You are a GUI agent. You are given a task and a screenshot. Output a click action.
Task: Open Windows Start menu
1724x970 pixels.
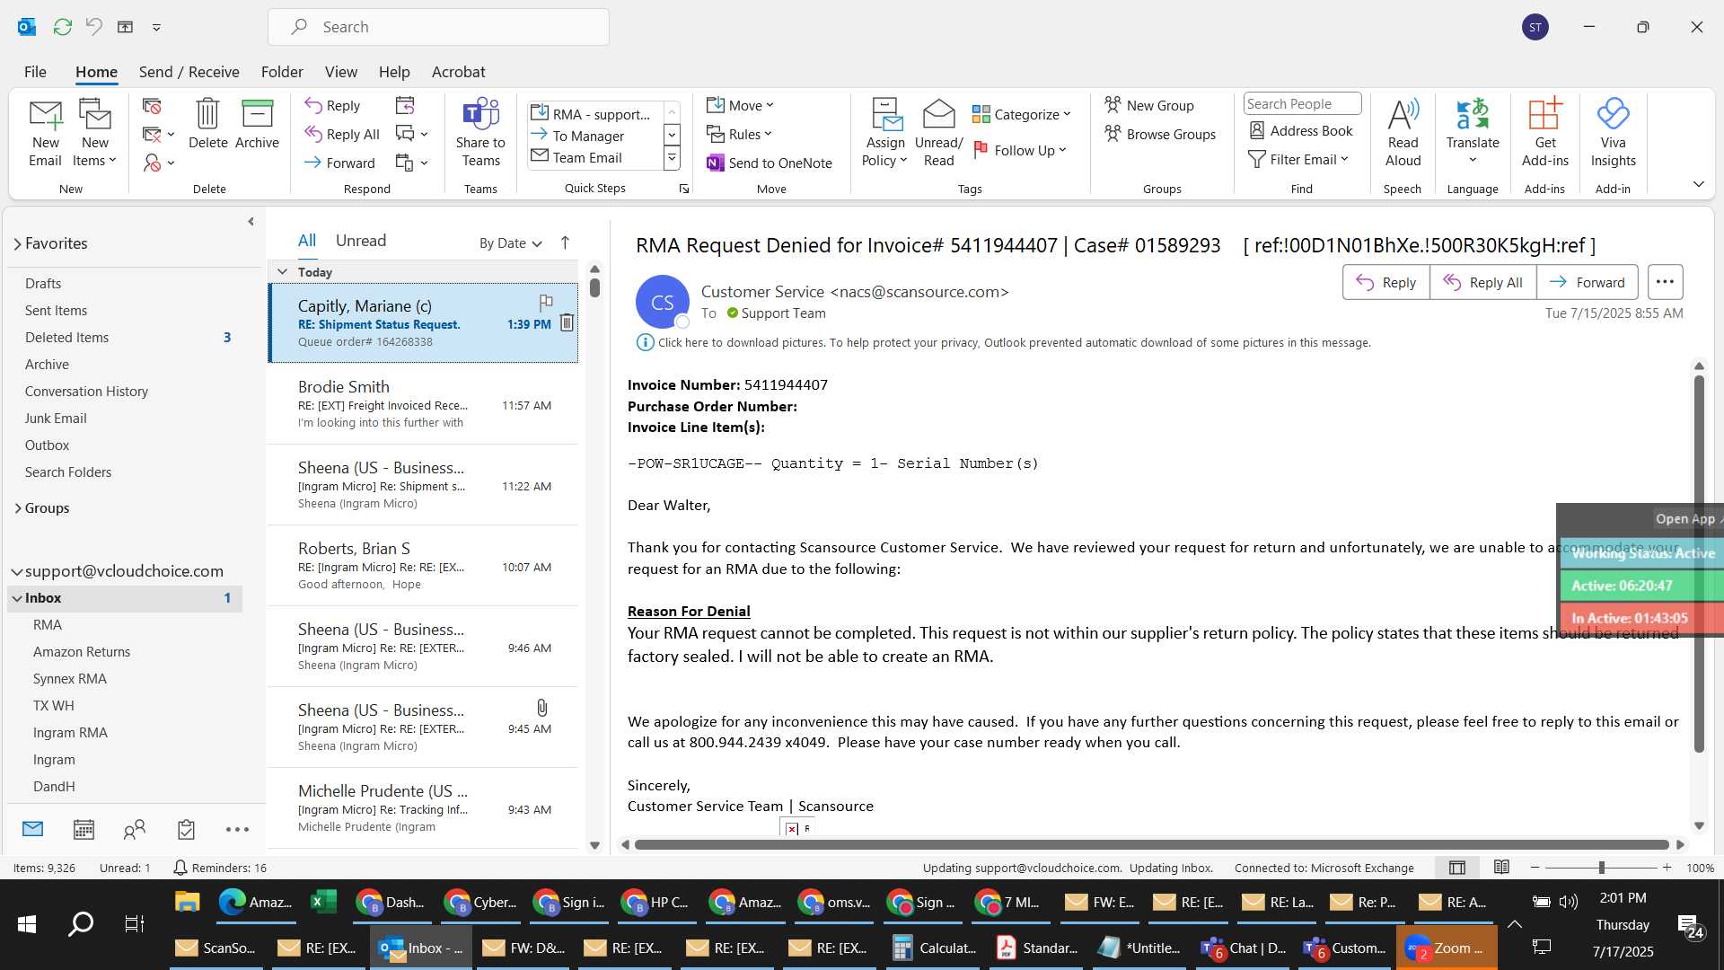(27, 923)
